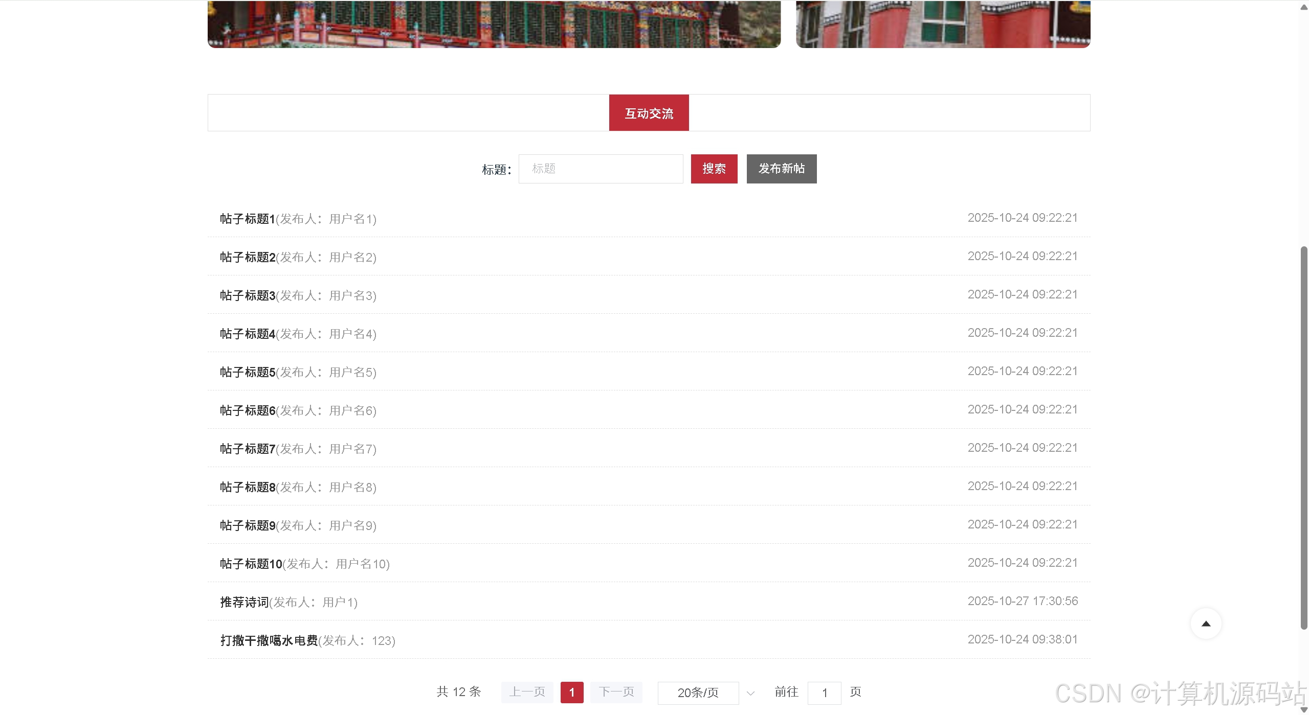Click the 共 12 条 total count text
The image size is (1309, 715).
coord(458,692)
